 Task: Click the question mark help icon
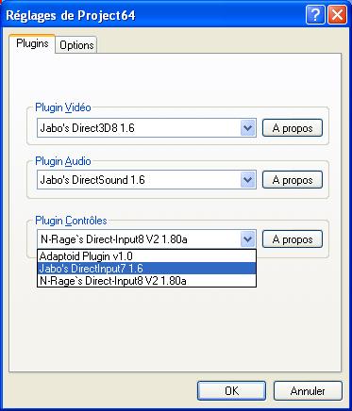(x=315, y=15)
